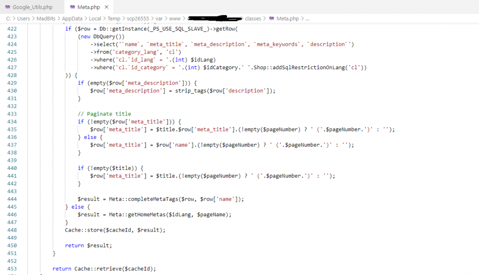Click Meta.php in the breadcrumb path
479x275 pixels.
click(287, 19)
